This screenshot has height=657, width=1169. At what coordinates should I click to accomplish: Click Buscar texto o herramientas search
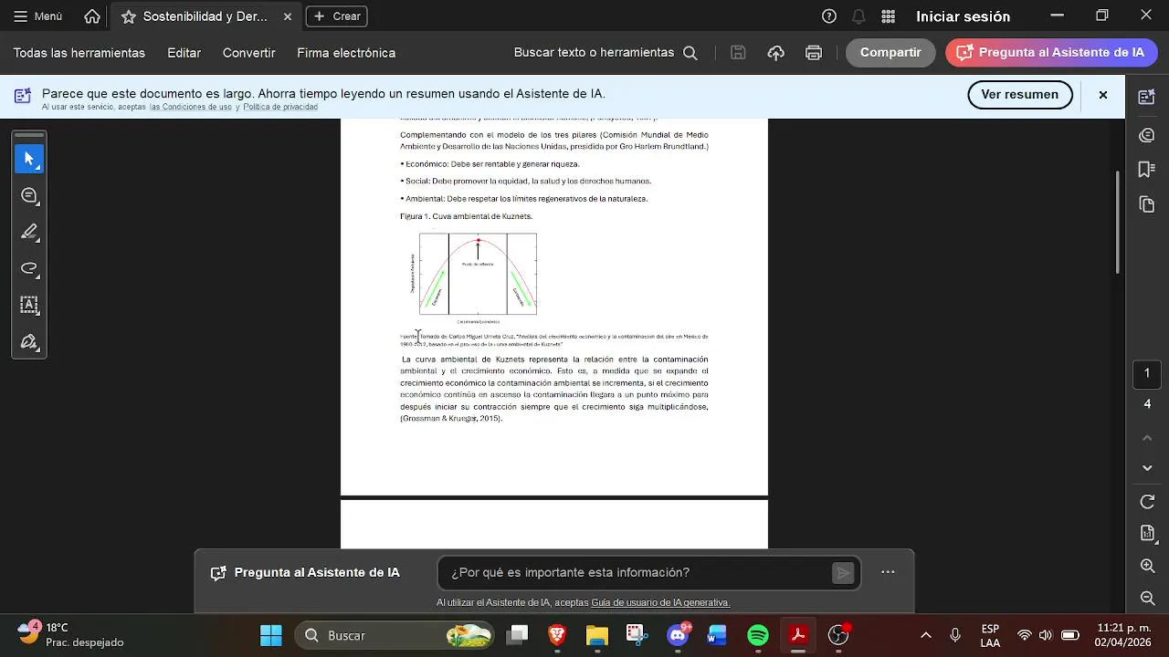pos(606,53)
